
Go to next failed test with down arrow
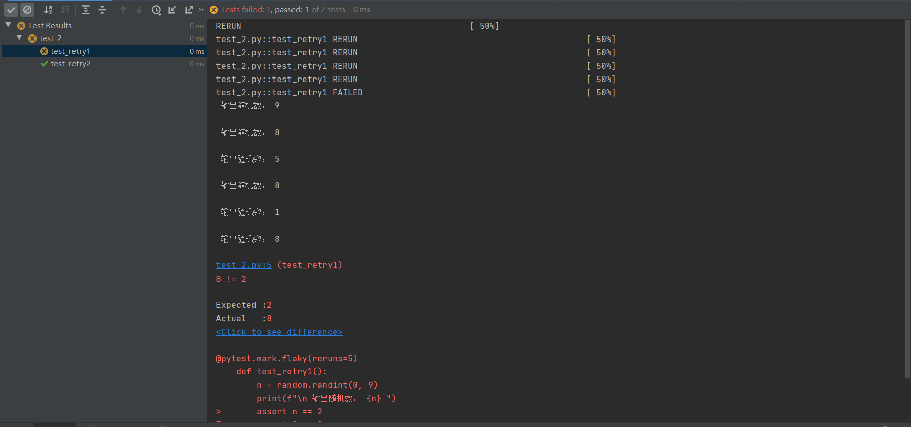(139, 10)
